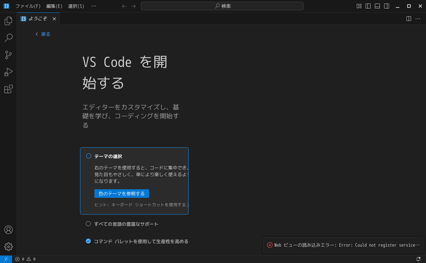Maximize the VS Code window
426x263 pixels.
(x=409, y=6)
